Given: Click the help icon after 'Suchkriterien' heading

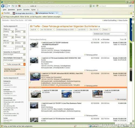Looking at the screenshot, I should (x=99, y=27).
